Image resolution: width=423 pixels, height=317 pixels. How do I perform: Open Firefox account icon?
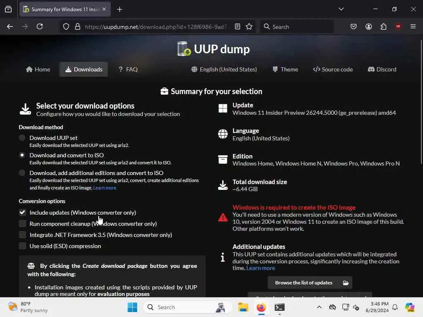(x=368, y=26)
